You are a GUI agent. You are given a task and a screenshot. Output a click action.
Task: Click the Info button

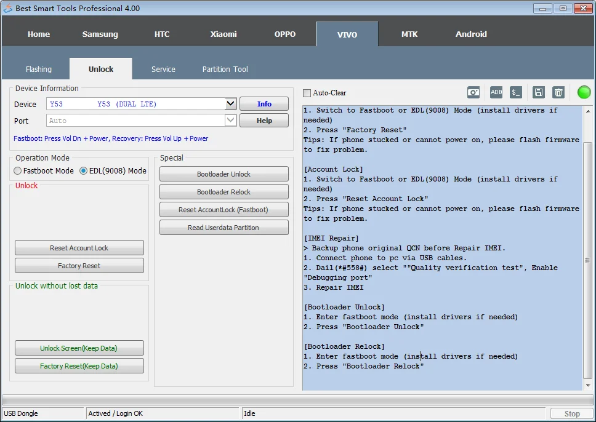tap(264, 104)
